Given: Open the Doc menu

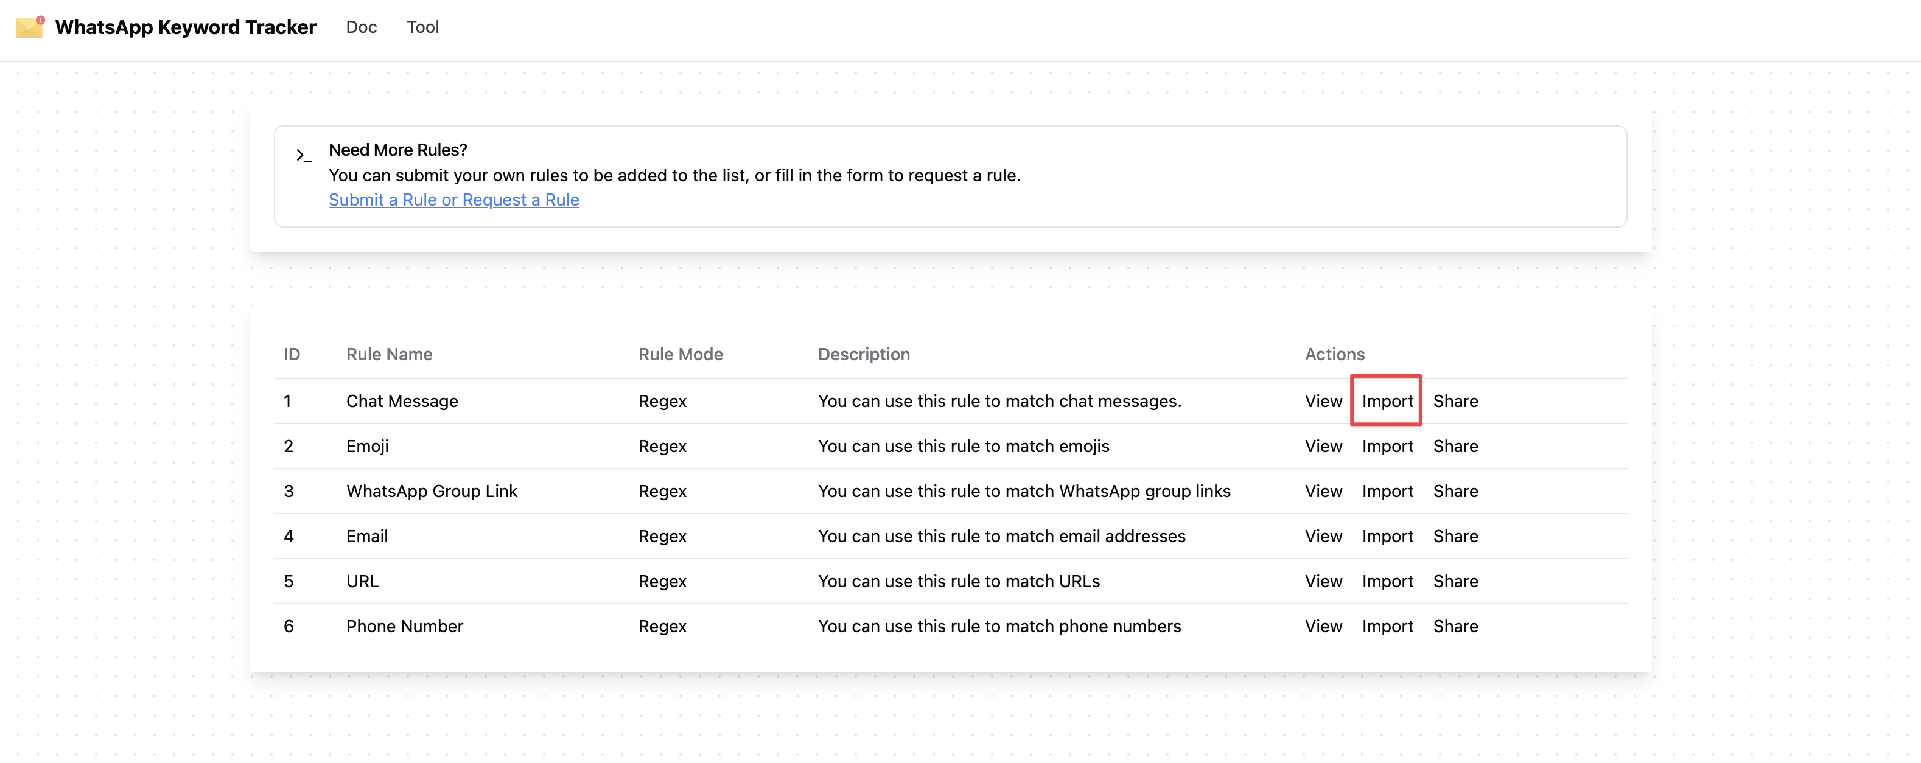Looking at the screenshot, I should [361, 27].
